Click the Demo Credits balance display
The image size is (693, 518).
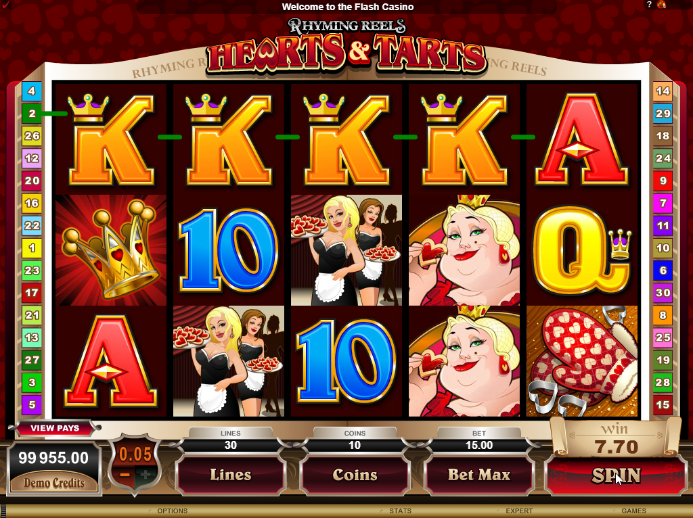[x=53, y=469]
